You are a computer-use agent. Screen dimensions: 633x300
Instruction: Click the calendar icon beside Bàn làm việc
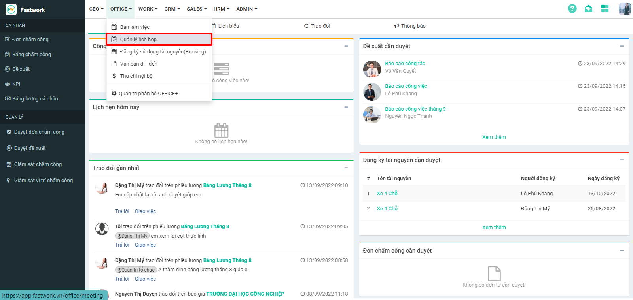tap(114, 27)
